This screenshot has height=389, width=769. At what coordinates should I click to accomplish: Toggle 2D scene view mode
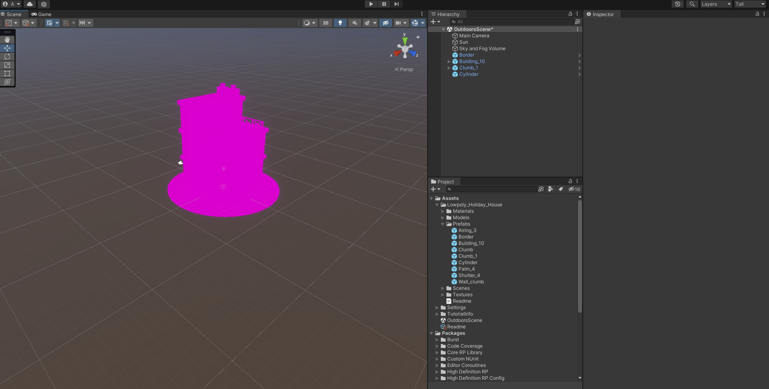pos(326,23)
